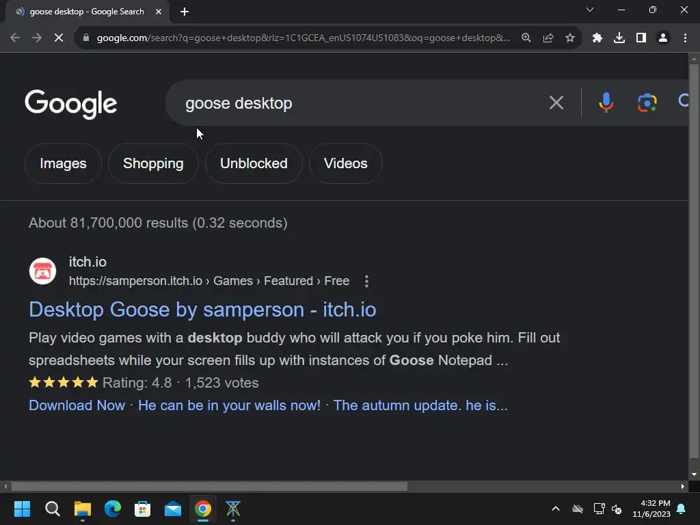Click the vertical scrollbar thumb
Screen dimensions: 700x525
point(694,261)
